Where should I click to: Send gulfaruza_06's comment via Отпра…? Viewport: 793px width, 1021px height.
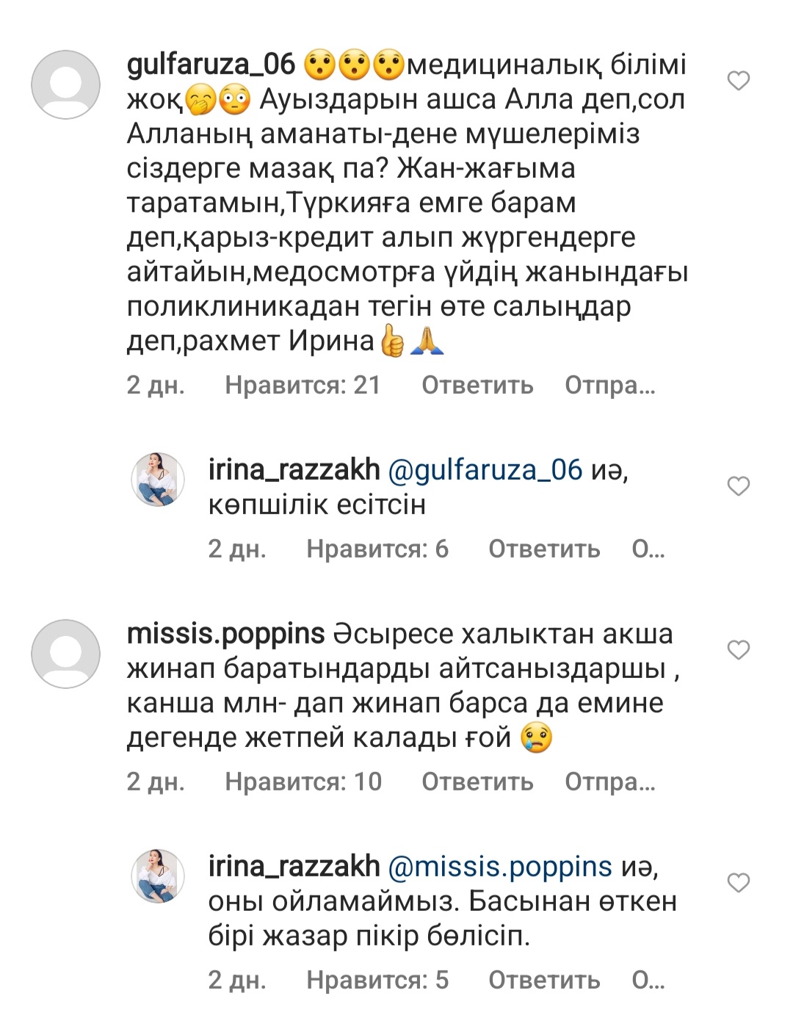tap(609, 385)
